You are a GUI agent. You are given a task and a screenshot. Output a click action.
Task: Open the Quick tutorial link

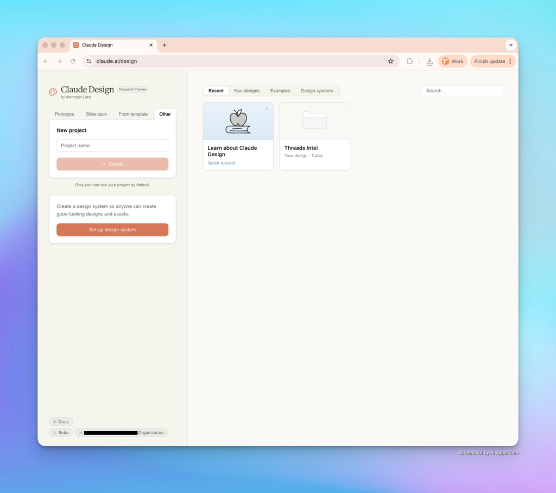tap(221, 163)
